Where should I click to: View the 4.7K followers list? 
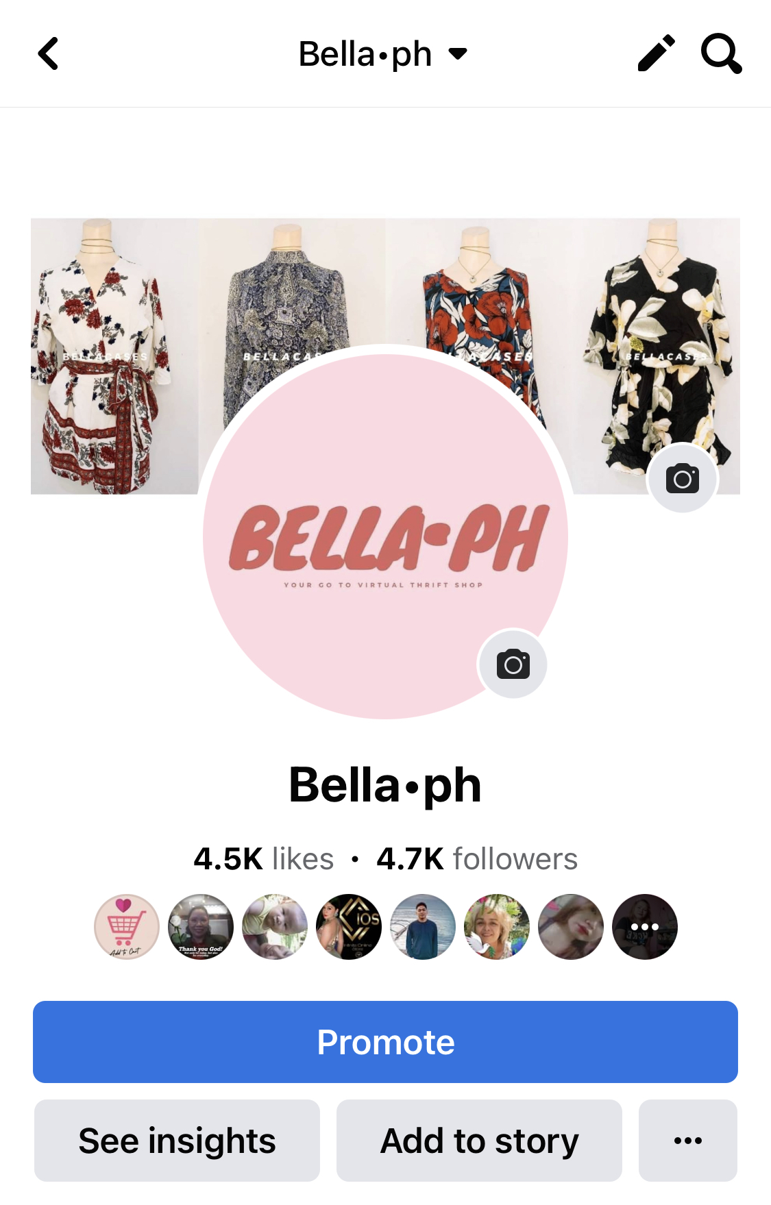tap(477, 859)
